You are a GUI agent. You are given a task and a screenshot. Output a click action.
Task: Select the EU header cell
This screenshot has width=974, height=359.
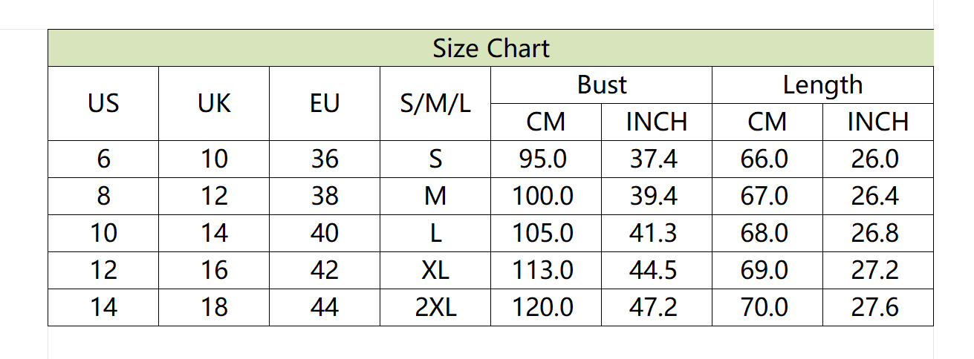[325, 103]
